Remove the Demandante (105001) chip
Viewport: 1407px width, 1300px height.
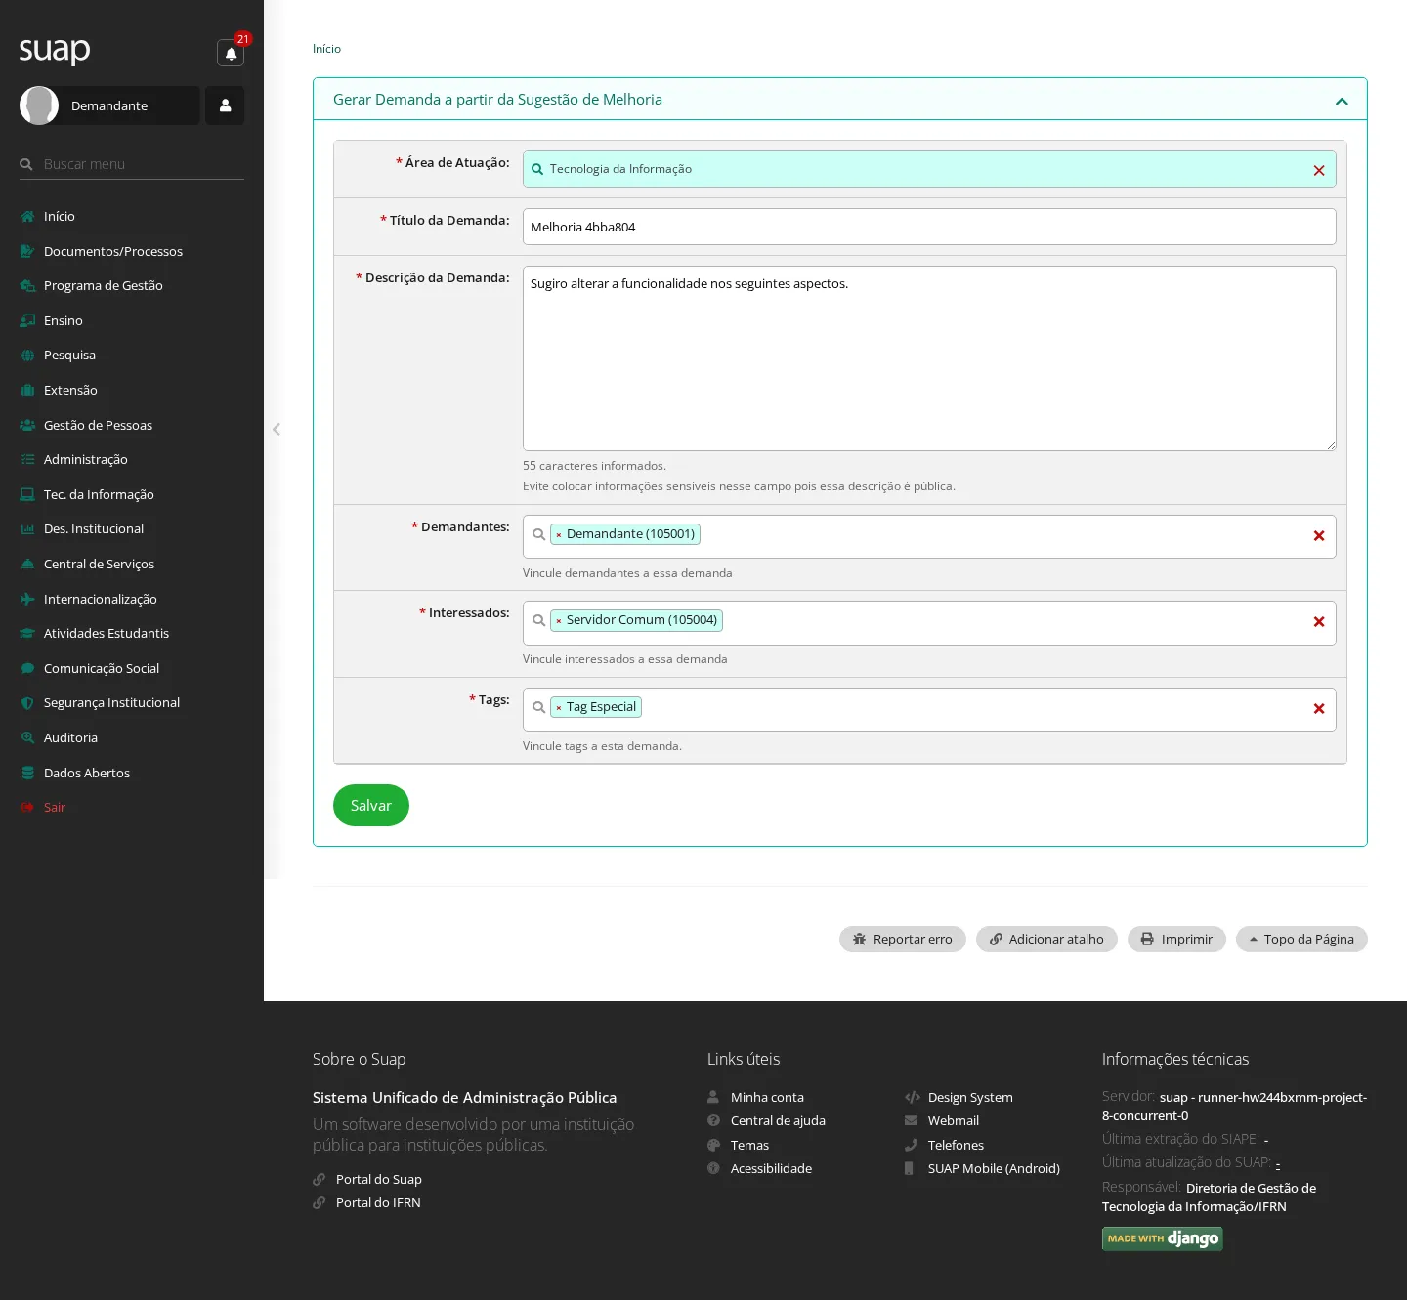tap(559, 535)
